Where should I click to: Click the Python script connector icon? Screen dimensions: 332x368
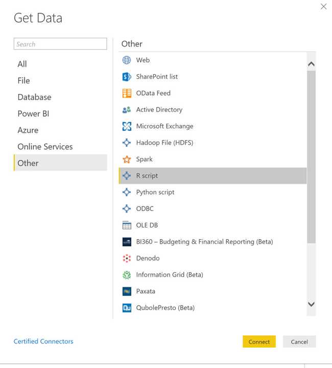127,192
